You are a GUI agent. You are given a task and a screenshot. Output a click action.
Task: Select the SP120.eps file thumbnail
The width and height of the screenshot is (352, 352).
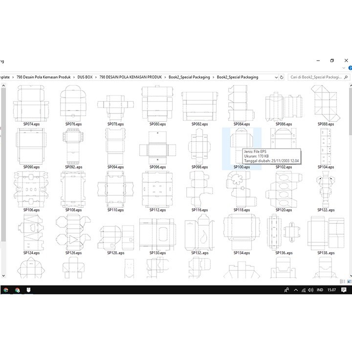(284, 190)
